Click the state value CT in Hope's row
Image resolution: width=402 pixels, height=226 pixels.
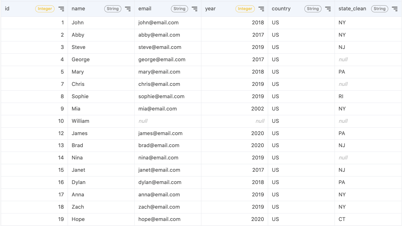pos(342,219)
